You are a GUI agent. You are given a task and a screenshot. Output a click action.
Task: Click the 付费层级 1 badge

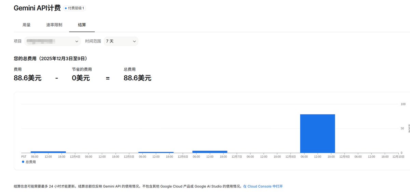tap(76, 8)
